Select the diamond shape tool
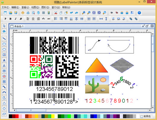This screenshot has width=157, height=120. click(x=4, y=109)
